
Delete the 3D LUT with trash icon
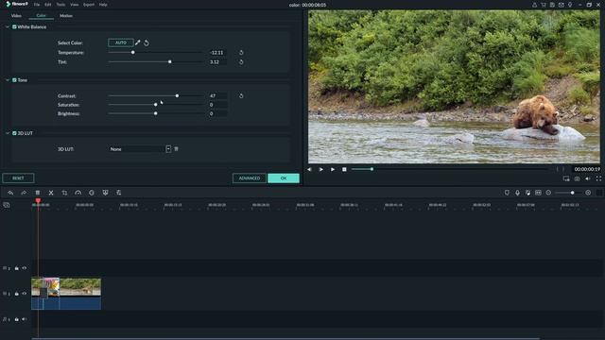[x=177, y=149]
